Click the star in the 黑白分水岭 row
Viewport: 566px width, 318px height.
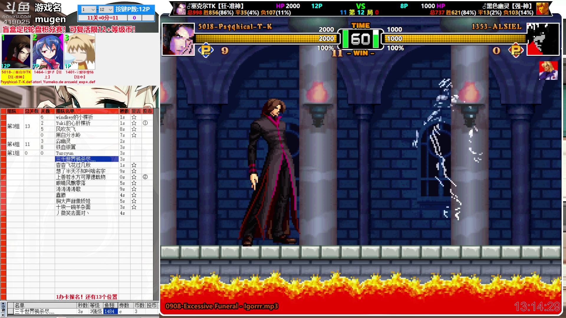134,135
